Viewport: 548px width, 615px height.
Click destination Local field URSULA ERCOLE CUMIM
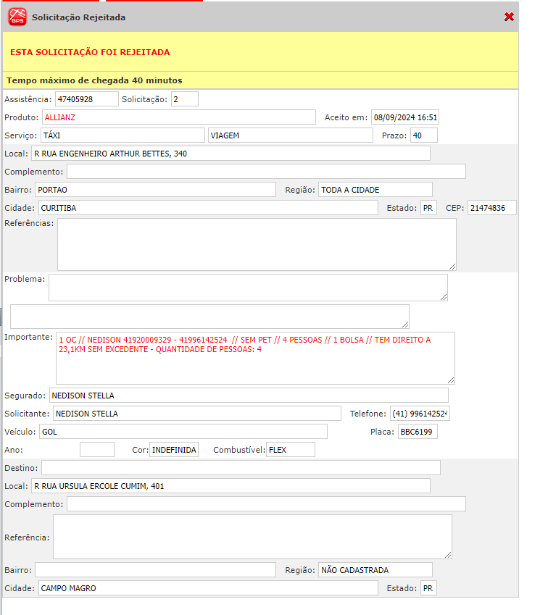(231, 485)
